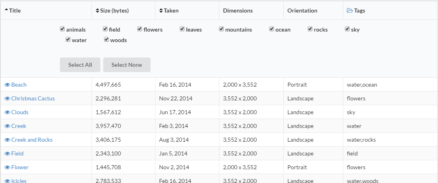Click the sort arrows icon on Size (bytes)
This screenshot has height=183, width=438.
pyautogui.click(x=98, y=11)
